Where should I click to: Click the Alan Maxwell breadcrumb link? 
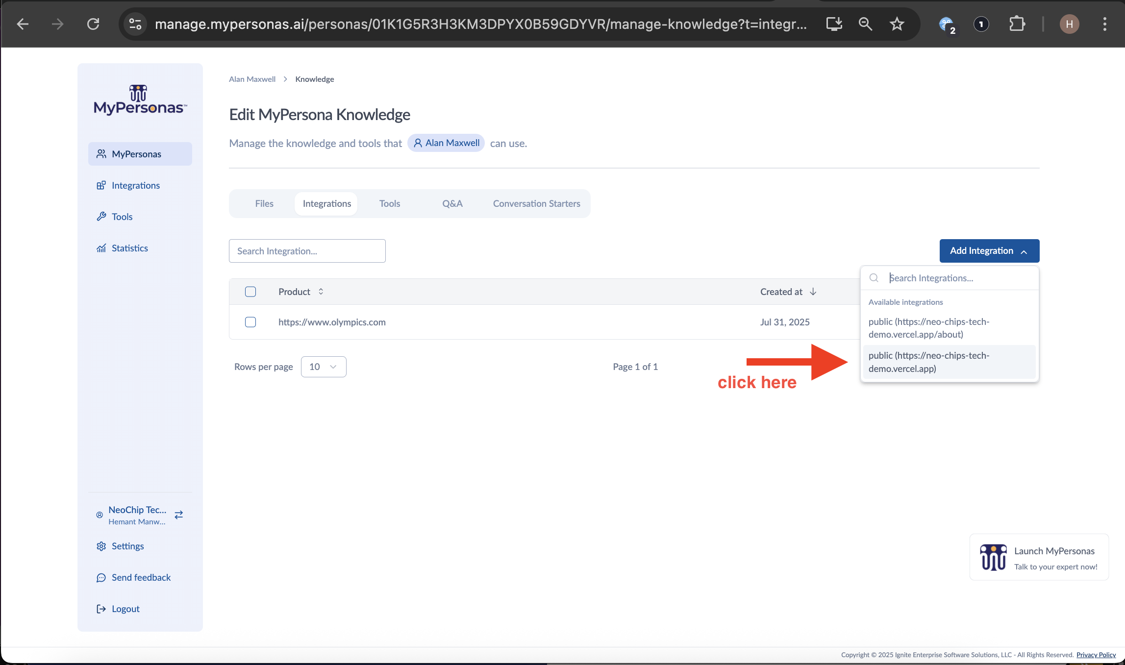coord(252,79)
